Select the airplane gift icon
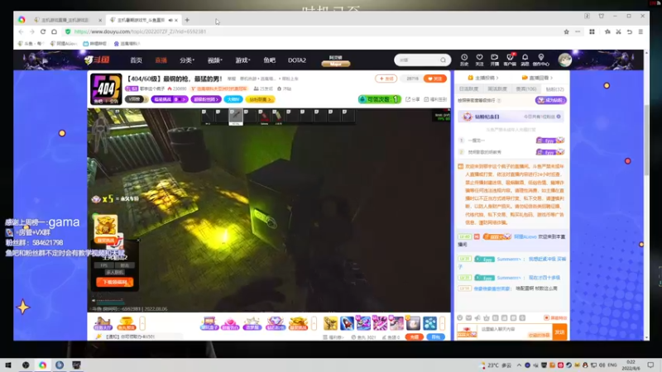662x372 pixels. [x=363, y=323]
